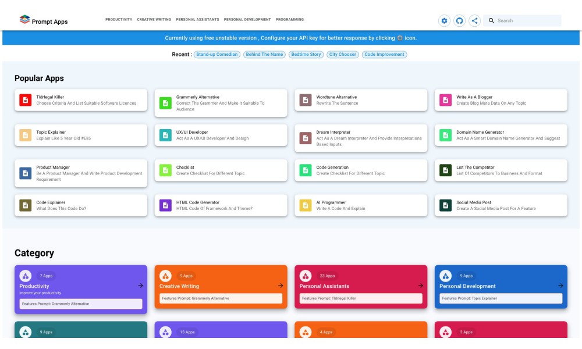
Task: Expand the Creative Writing category arrow
Action: pos(281,286)
